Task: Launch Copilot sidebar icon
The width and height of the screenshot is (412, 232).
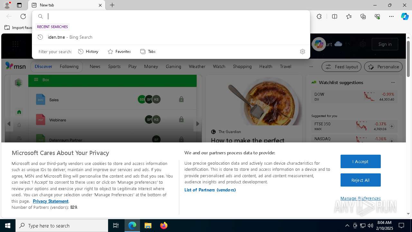Action: [x=405, y=16]
